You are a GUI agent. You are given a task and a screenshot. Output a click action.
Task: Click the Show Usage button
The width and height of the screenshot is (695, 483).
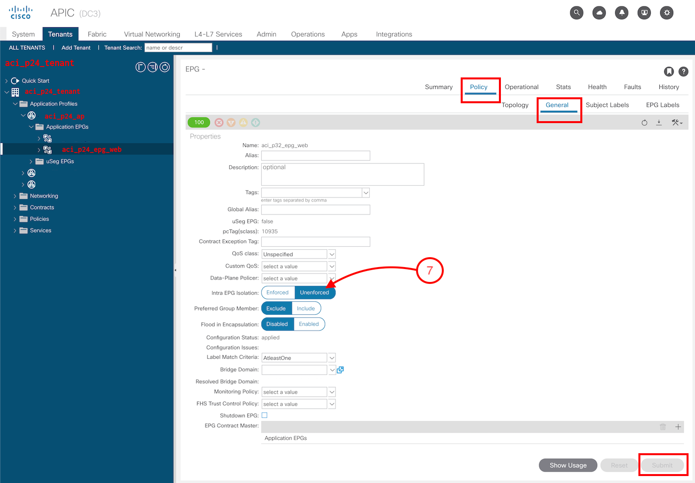coord(568,465)
